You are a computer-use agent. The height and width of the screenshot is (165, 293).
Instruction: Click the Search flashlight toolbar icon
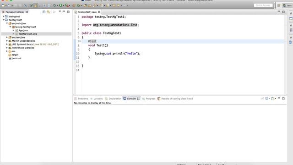coord(95,5)
